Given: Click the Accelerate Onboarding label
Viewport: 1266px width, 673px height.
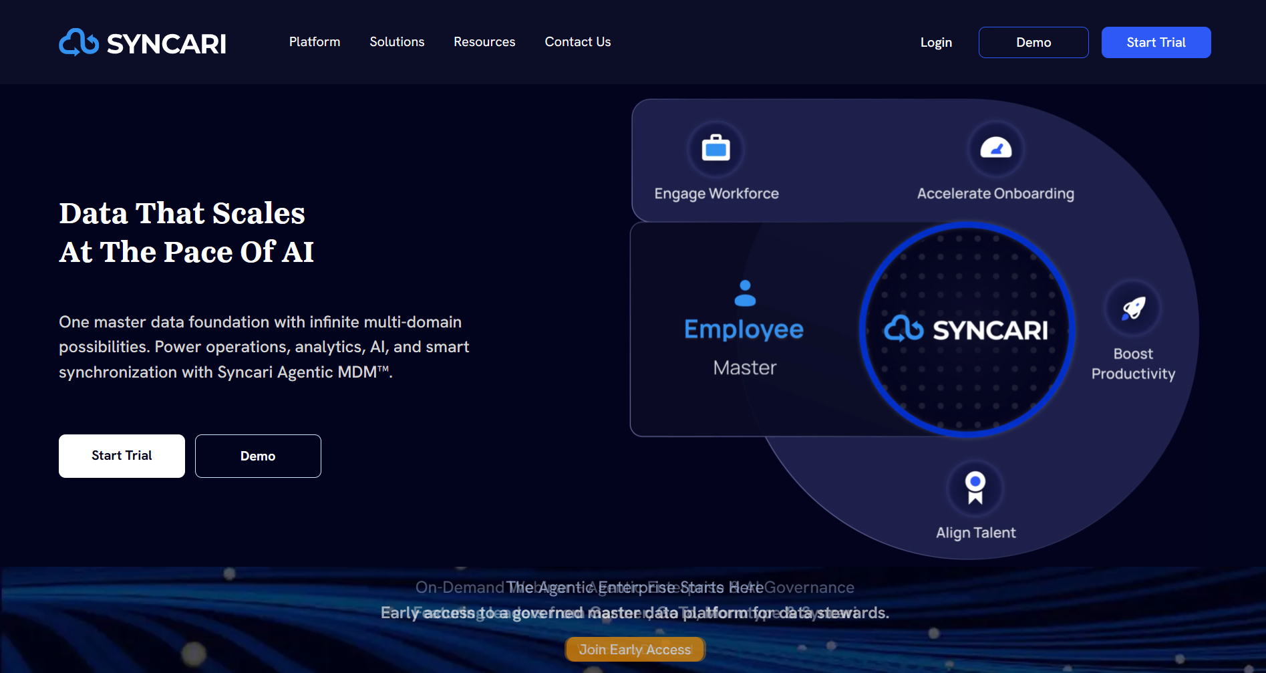Looking at the screenshot, I should point(995,194).
